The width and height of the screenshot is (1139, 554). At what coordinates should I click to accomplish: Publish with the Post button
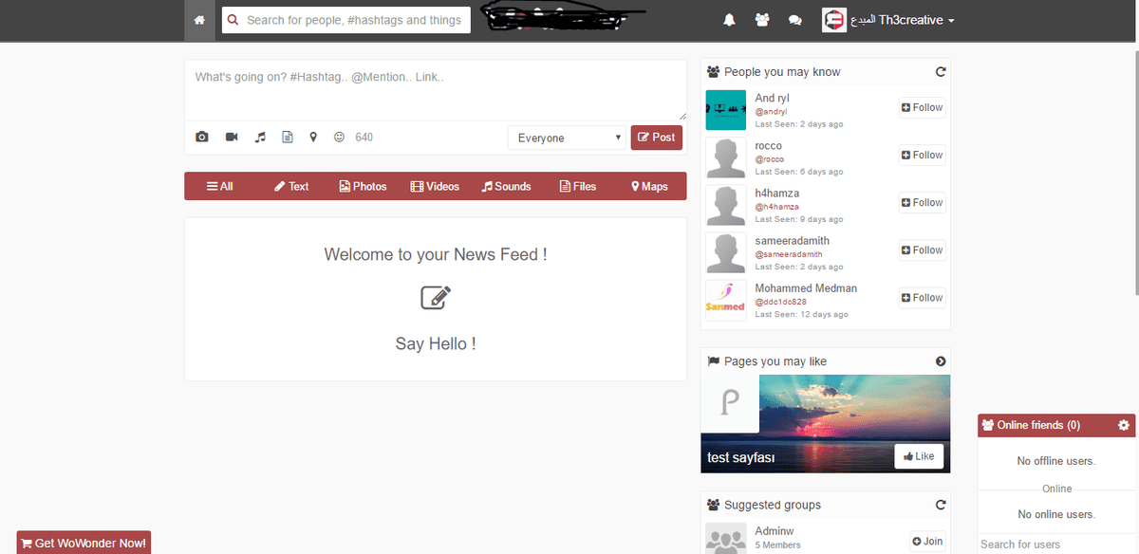[657, 138]
